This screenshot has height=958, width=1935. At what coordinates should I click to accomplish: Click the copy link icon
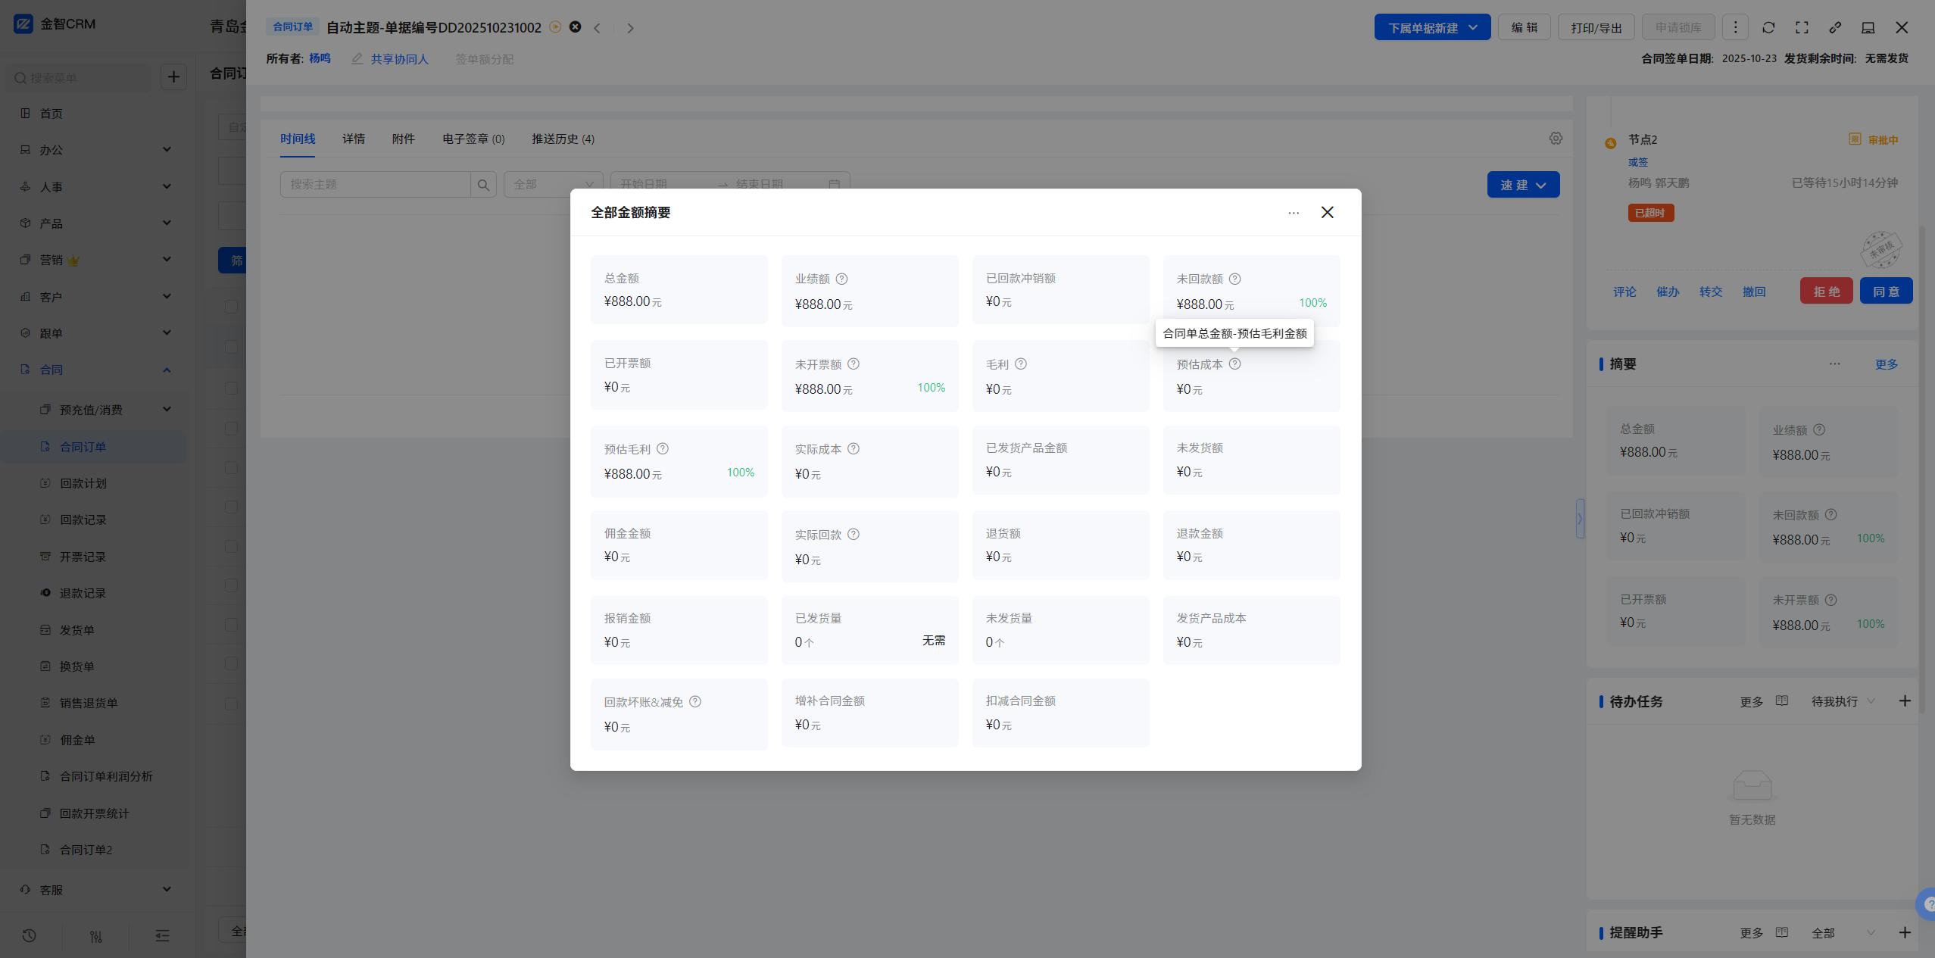[x=1835, y=28]
